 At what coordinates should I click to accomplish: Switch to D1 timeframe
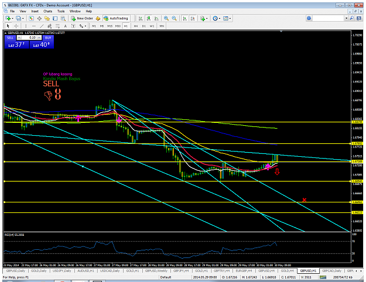click(144, 26)
